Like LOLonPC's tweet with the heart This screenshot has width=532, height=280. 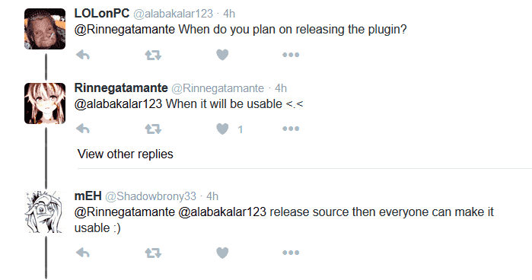click(222, 55)
